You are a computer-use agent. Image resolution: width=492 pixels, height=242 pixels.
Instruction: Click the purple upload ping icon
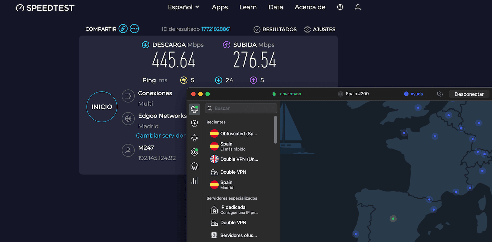[253, 80]
